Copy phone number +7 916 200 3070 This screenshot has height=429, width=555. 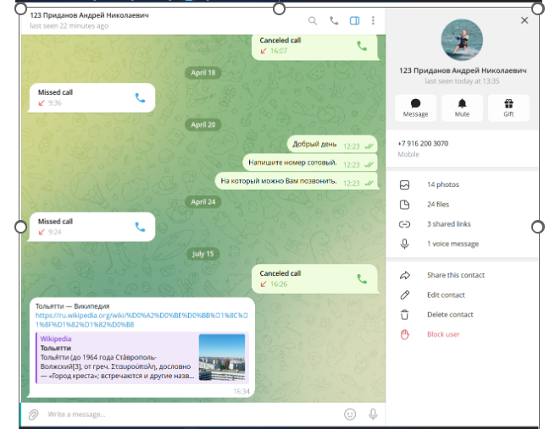point(423,144)
